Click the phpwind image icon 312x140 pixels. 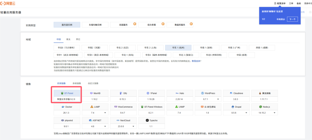pyautogui.click(x=63, y=121)
